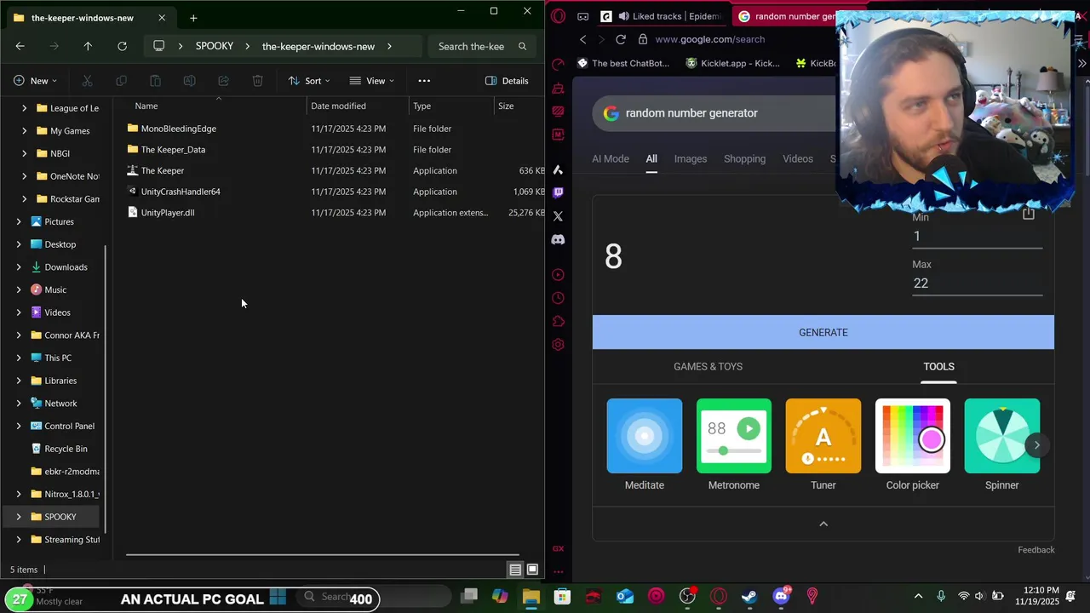Click the GENERATE button

point(823,333)
